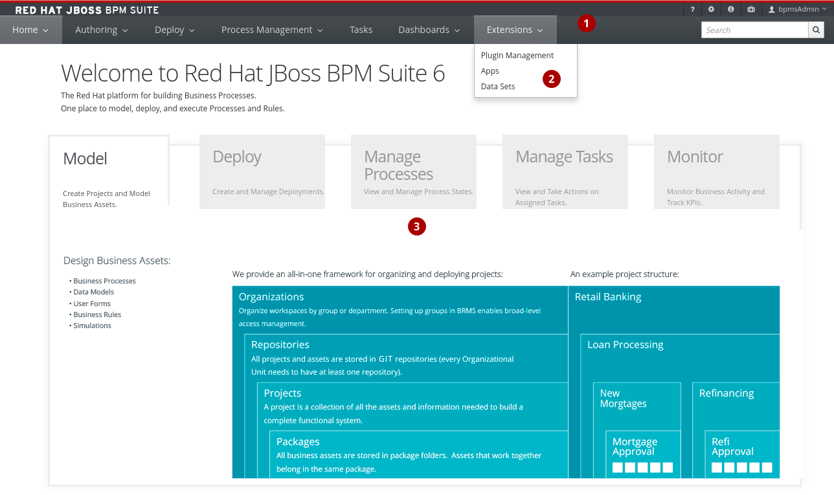
Task: Open the Process Management dropdown
Action: point(272,30)
